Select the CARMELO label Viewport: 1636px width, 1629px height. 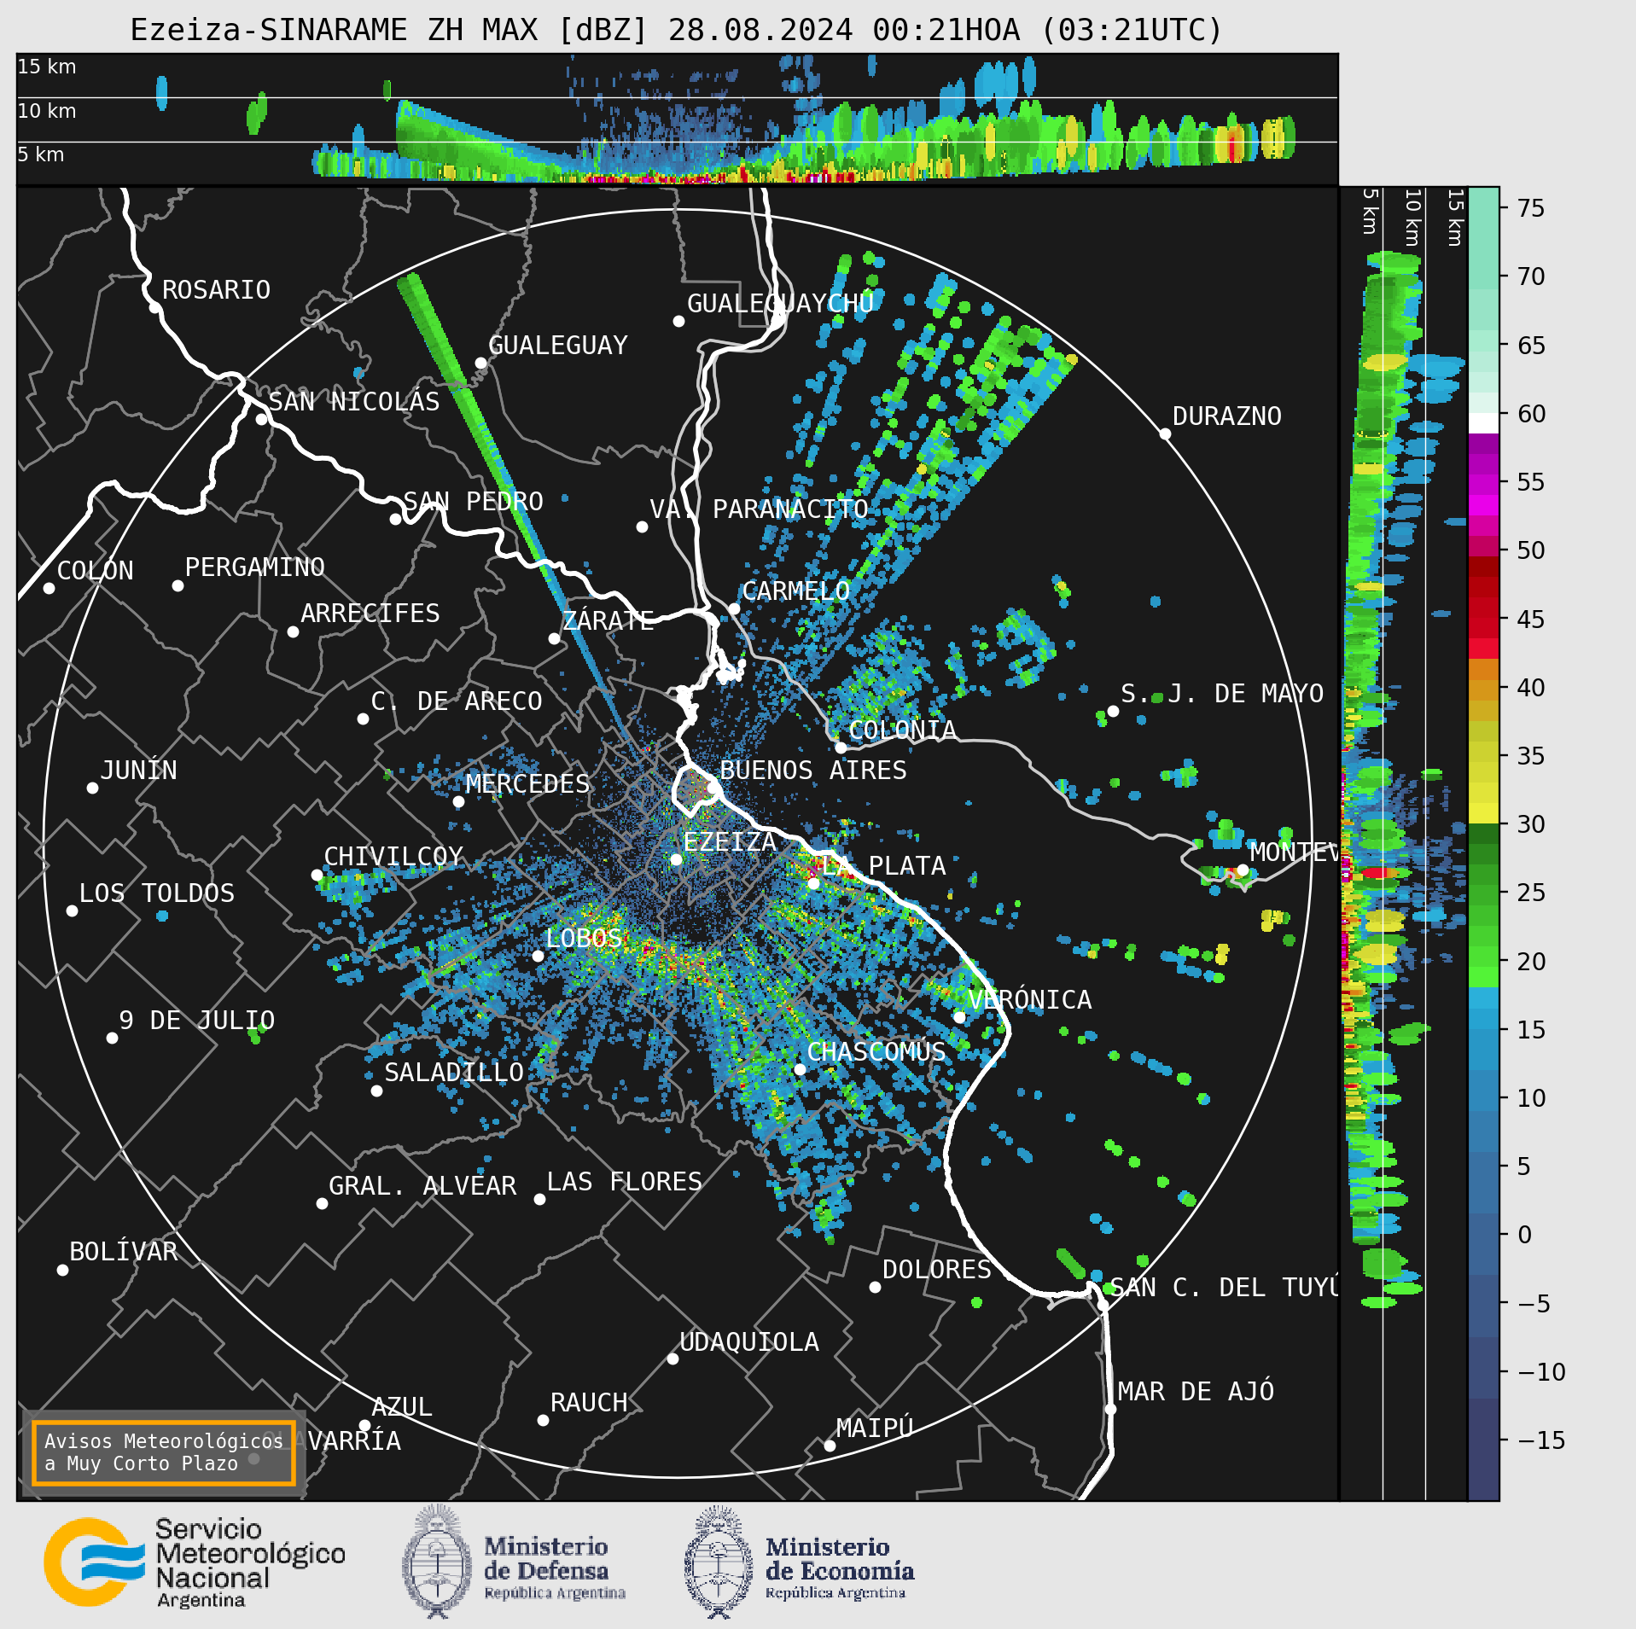tap(795, 591)
